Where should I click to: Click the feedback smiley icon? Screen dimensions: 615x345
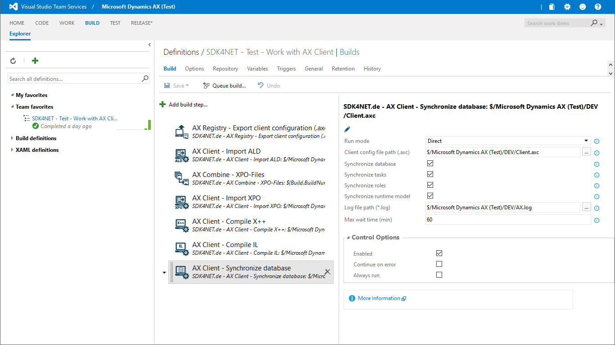[x=583, y=7]
